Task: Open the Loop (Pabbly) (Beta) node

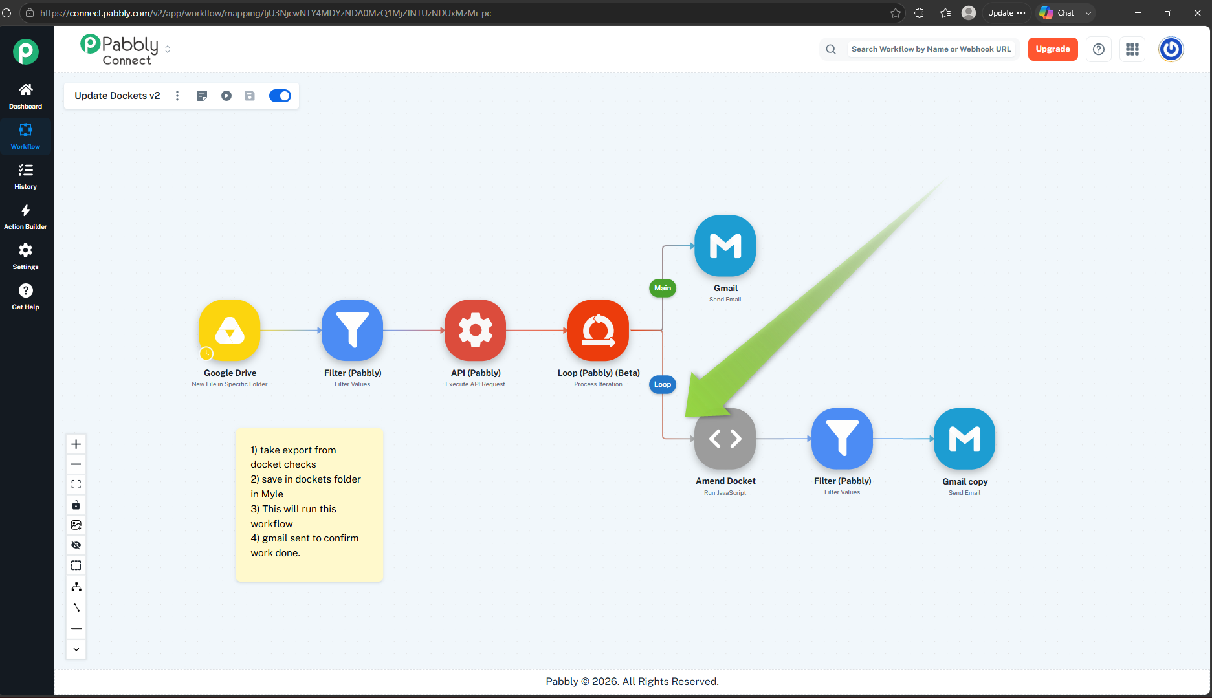Action: [x=599, y=330]
